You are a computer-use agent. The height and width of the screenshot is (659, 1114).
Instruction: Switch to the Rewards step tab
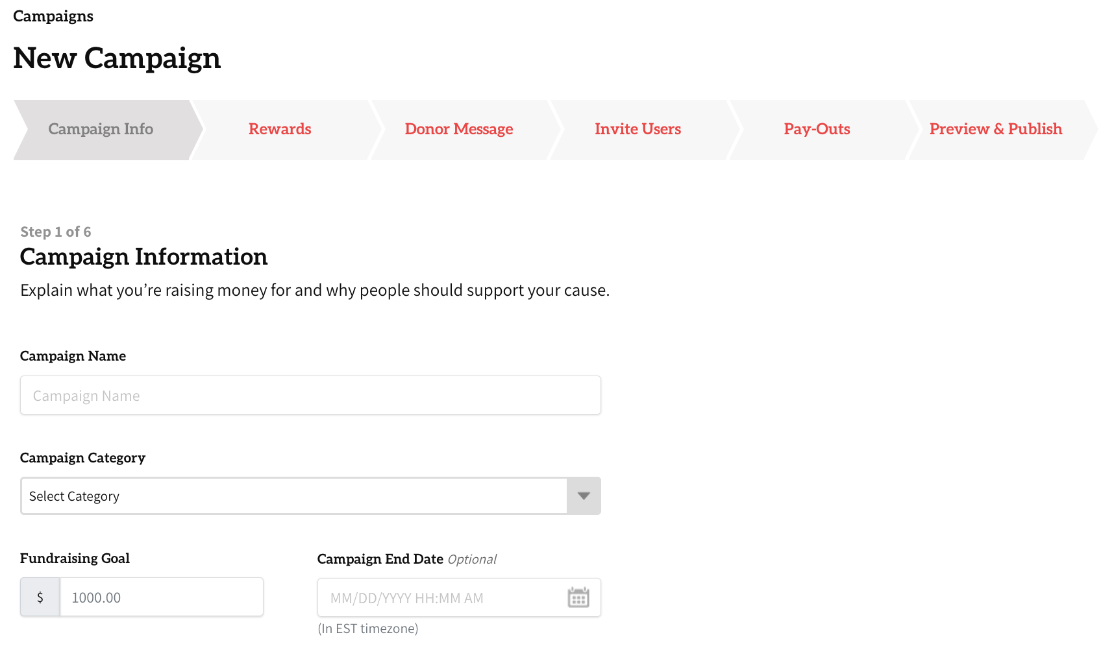pos(280,129)
